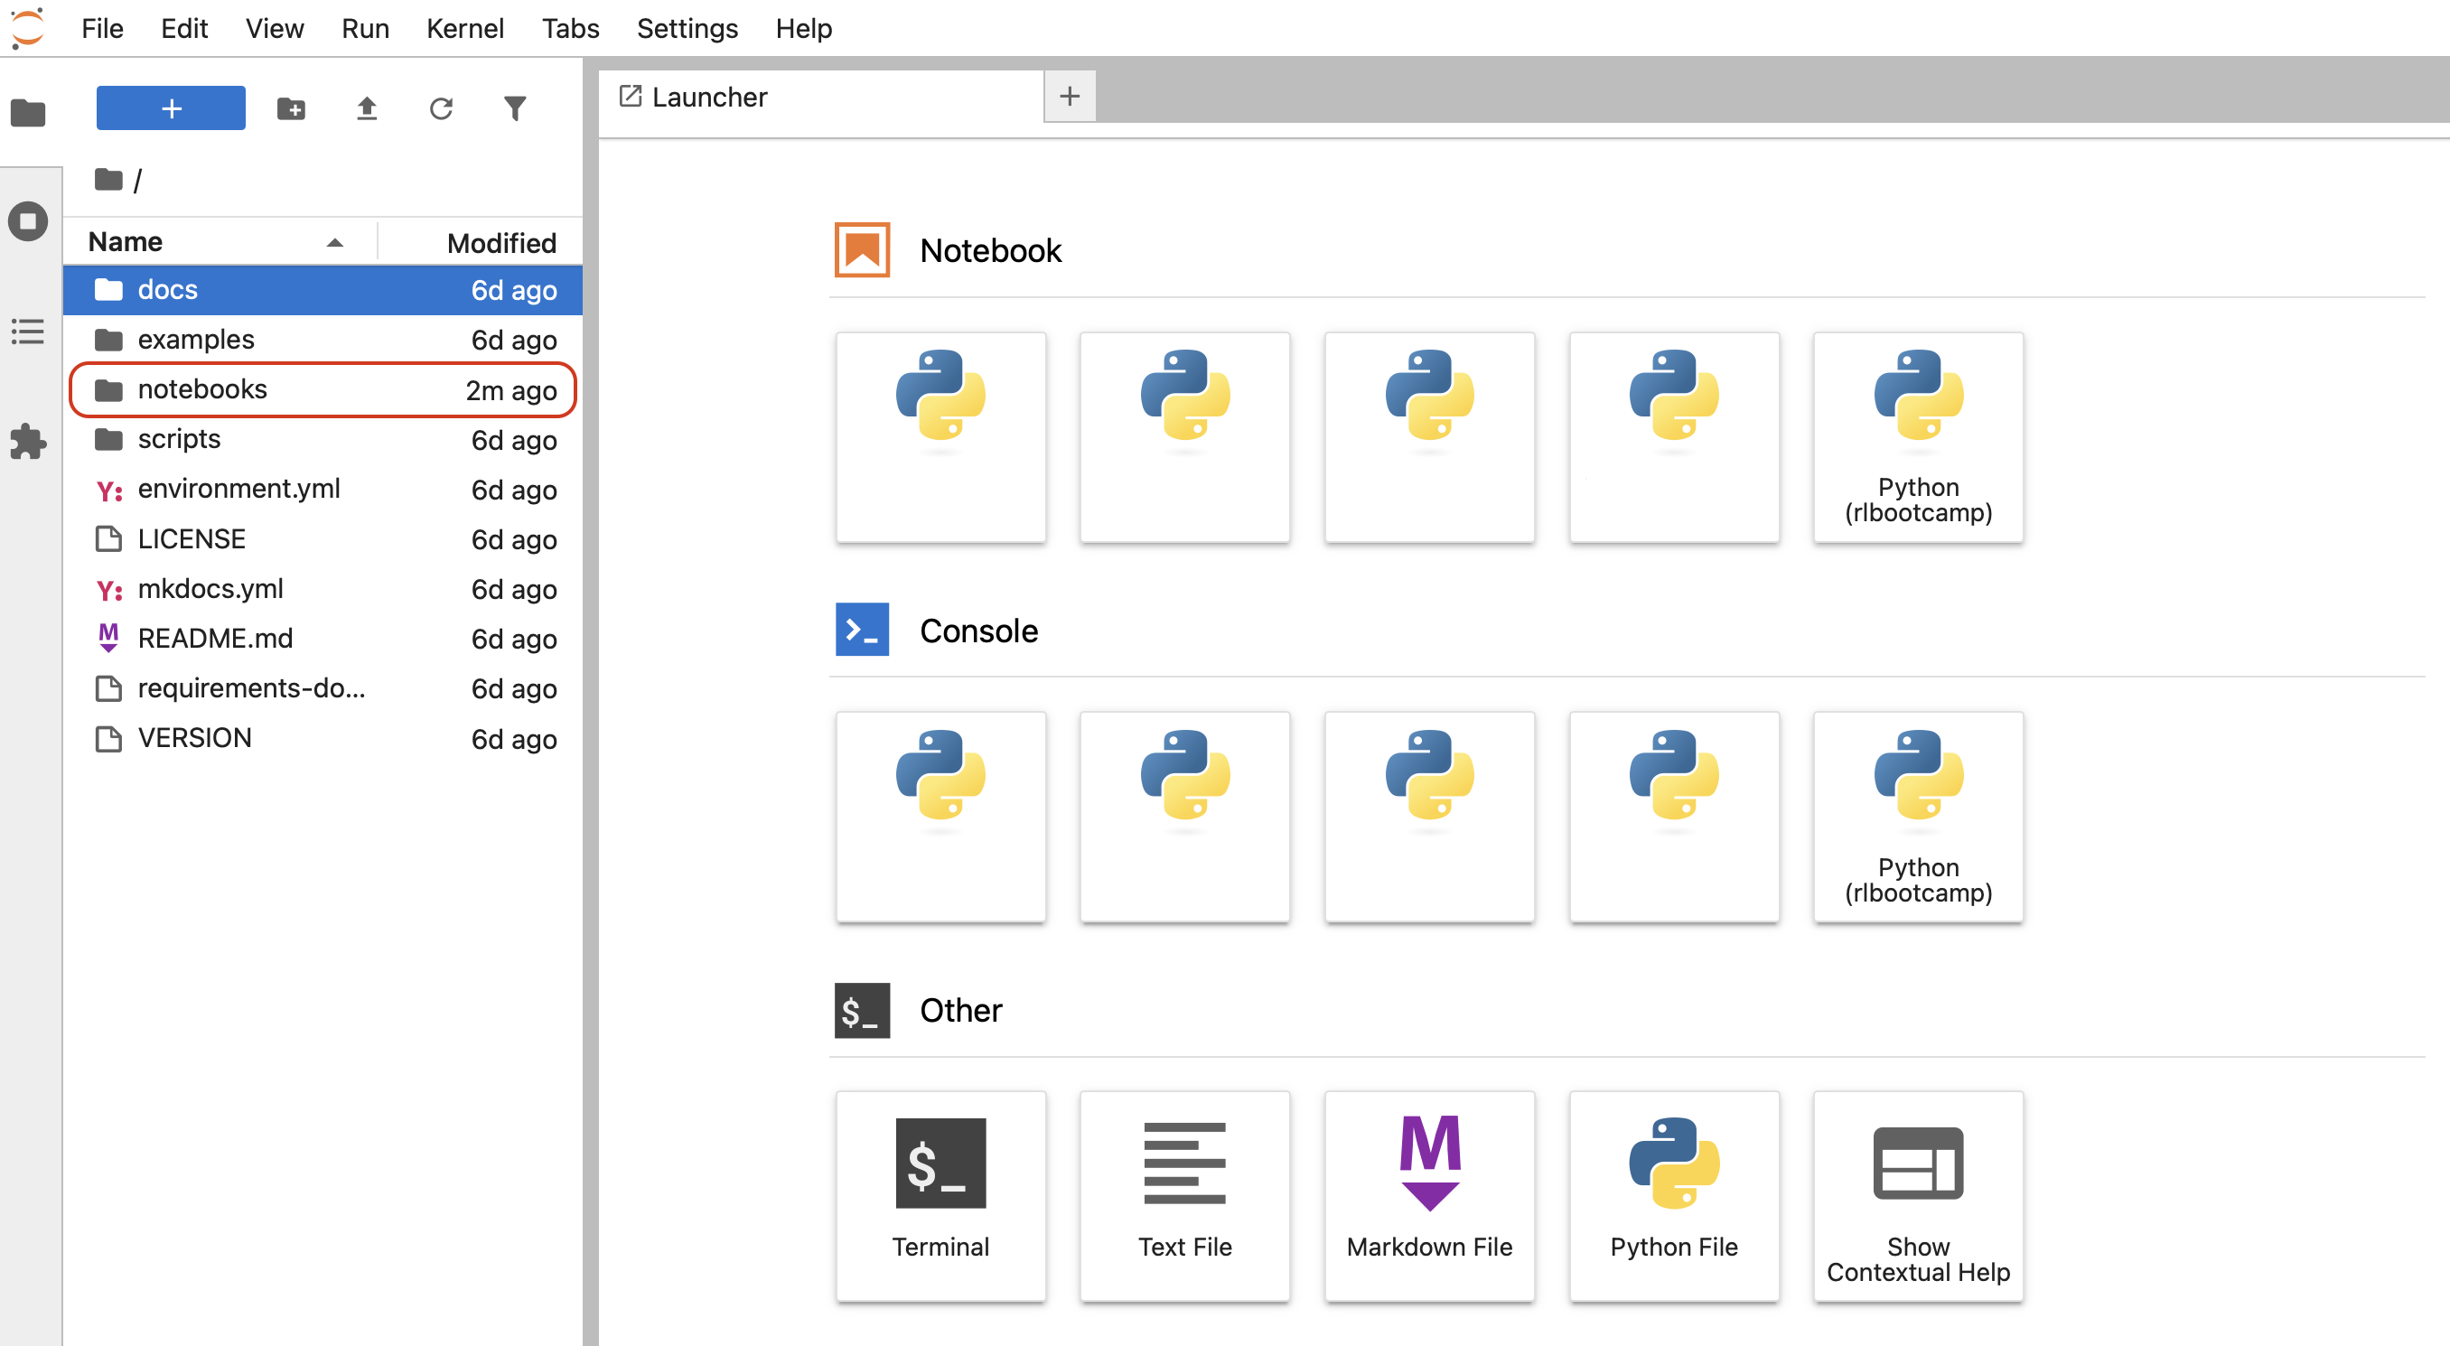Screen dimensions: 2450x1346
Task: Switch to the Launcher tab
Action: 822,97
